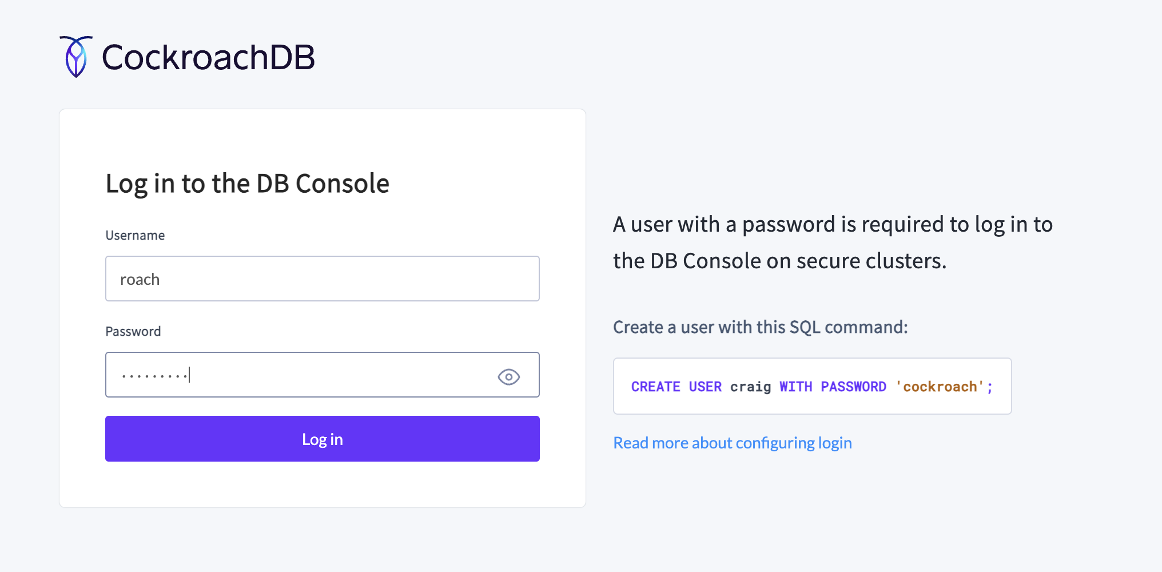The height and width of the screenshot is (572, 1162).
Task: Click the Create a user with this SQL command text
Action: pos(761,327)
